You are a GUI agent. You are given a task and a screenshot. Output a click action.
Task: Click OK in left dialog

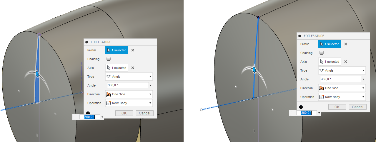coord(124,113)
